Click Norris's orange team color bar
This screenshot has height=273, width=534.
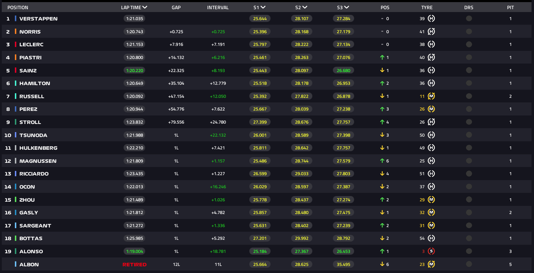(16, 31)
